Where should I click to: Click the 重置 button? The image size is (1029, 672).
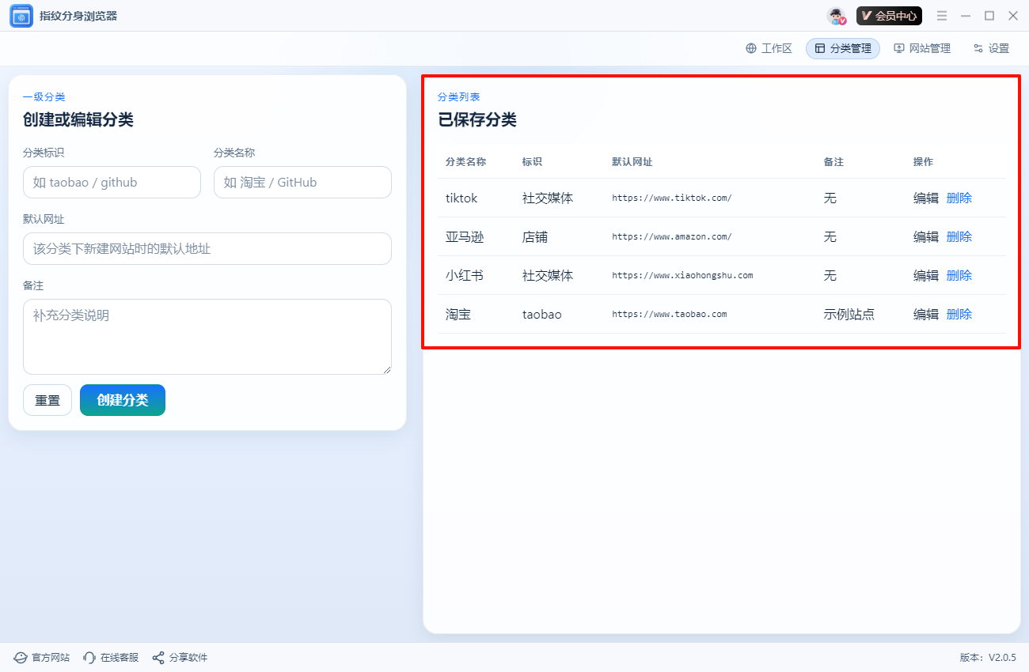click(47, 400)
